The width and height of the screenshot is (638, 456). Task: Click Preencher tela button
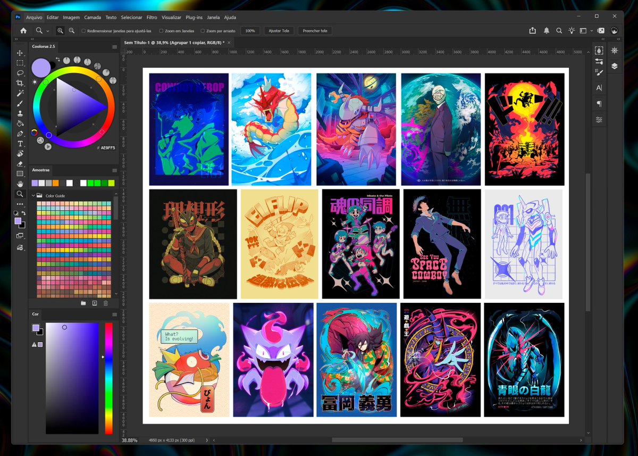click(x=315, y=31)
